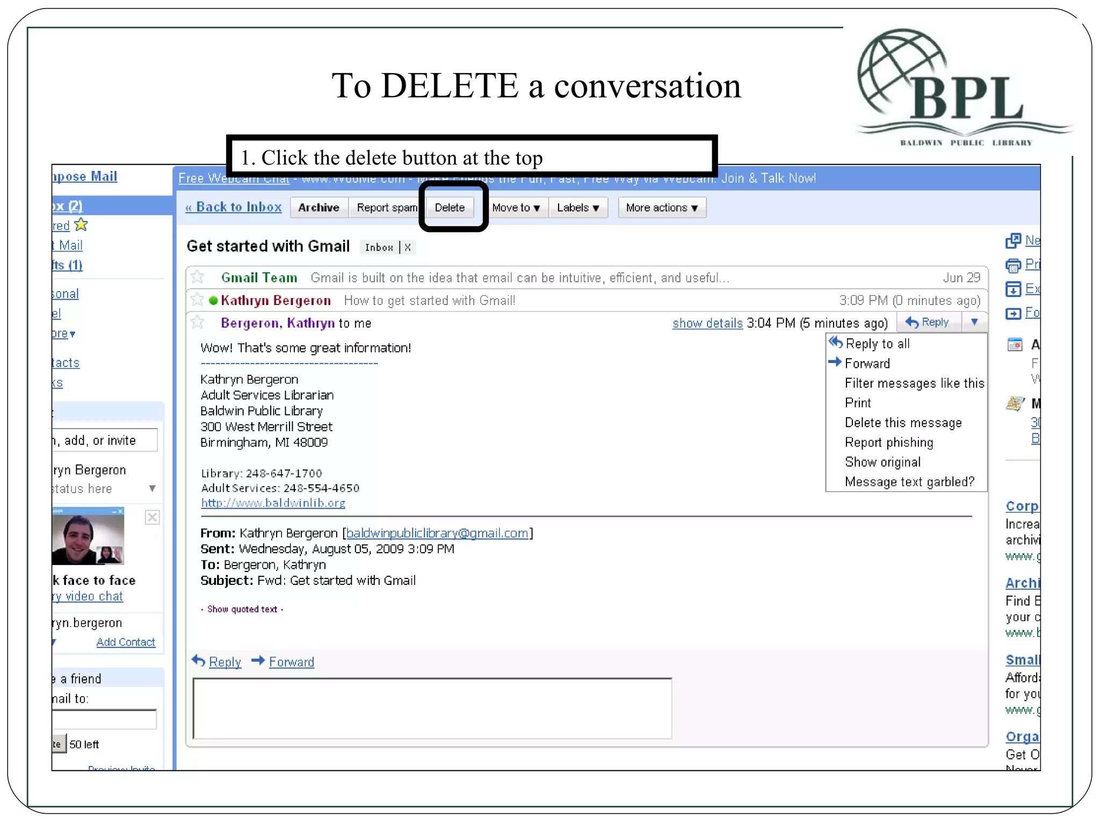This screenshot has width=1100, height=825.
Task: Expand Show quoted text
Action: coord(242,609)
